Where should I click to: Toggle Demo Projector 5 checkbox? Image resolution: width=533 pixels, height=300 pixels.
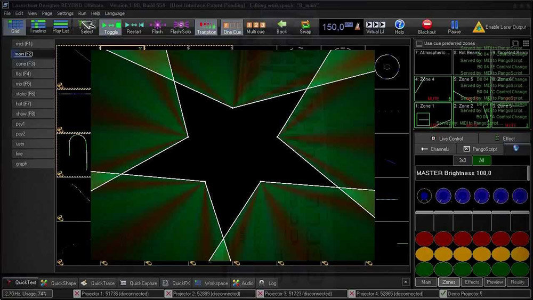(443, 294)
